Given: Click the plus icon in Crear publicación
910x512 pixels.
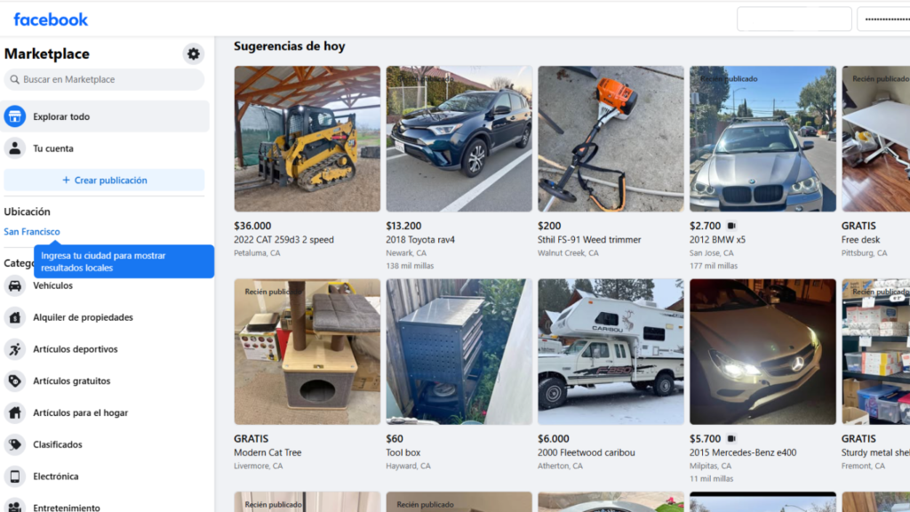Looking at the screenshot, I should [66, 180].
